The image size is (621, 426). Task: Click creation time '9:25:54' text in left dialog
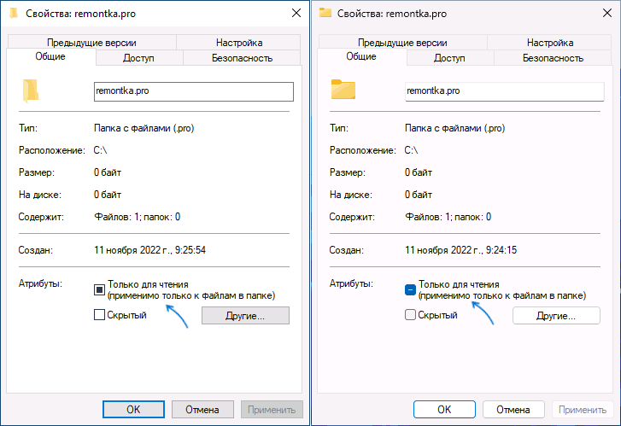click(x=190, y=250)
